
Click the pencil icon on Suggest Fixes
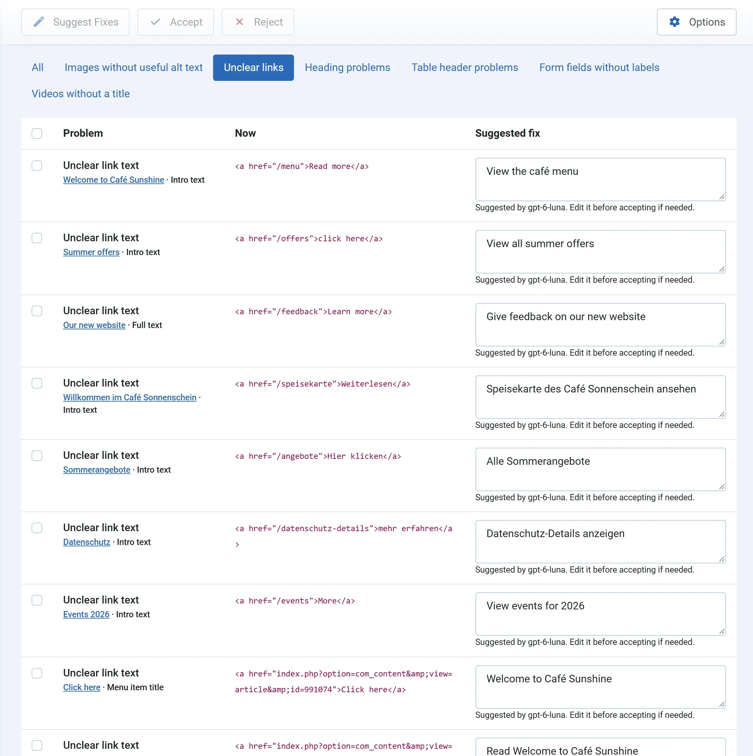point(39,22)
